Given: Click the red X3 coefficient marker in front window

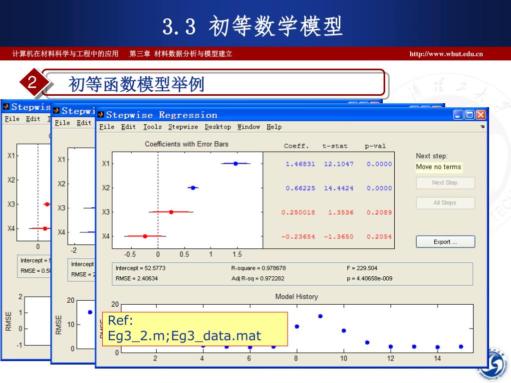Looking at the screenshot, I should point(171,212).
